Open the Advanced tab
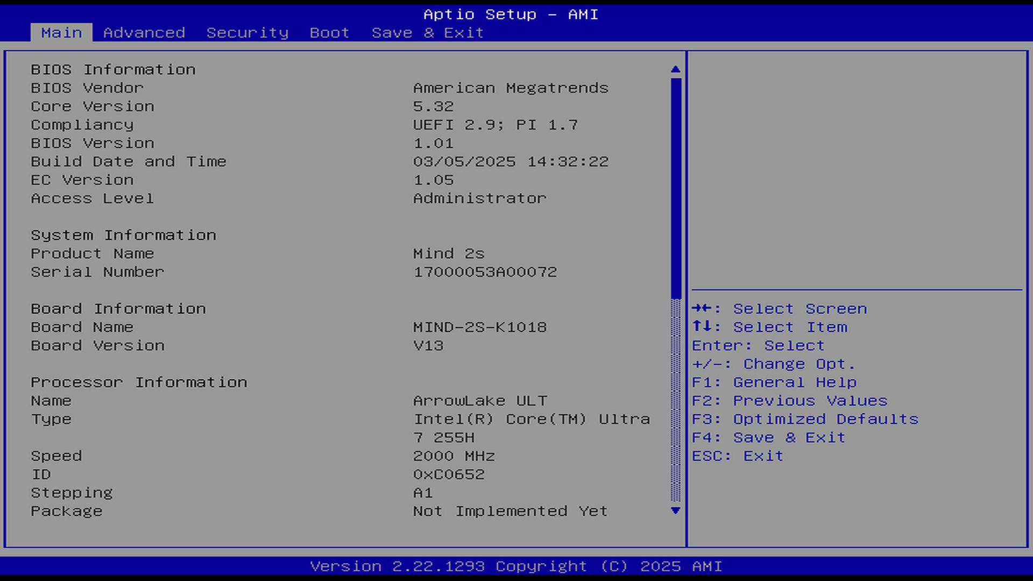Screen dimensions: 1033x581 point(144,33)
